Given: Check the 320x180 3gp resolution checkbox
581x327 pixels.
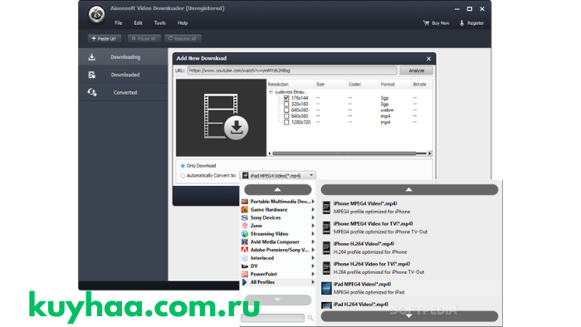Looking at the screenshot, I should [x=286, y=104].
